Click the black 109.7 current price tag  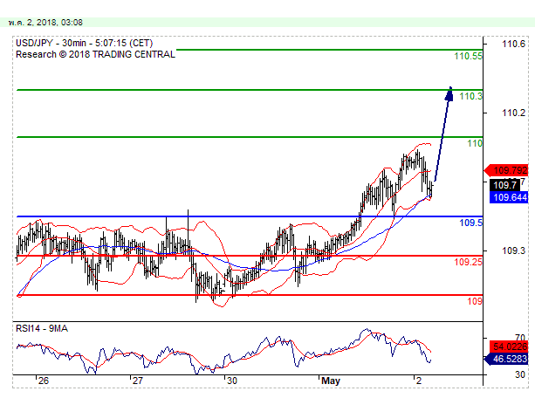504,185
